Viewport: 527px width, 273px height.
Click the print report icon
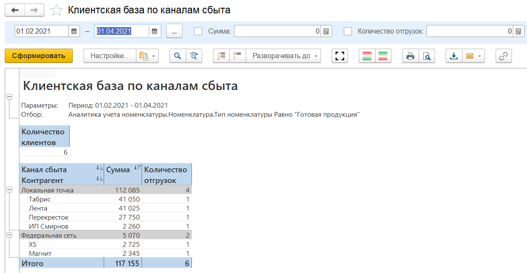click(x=410, y=56)
